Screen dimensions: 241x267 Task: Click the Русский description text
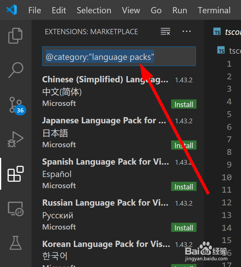point(58,215)
